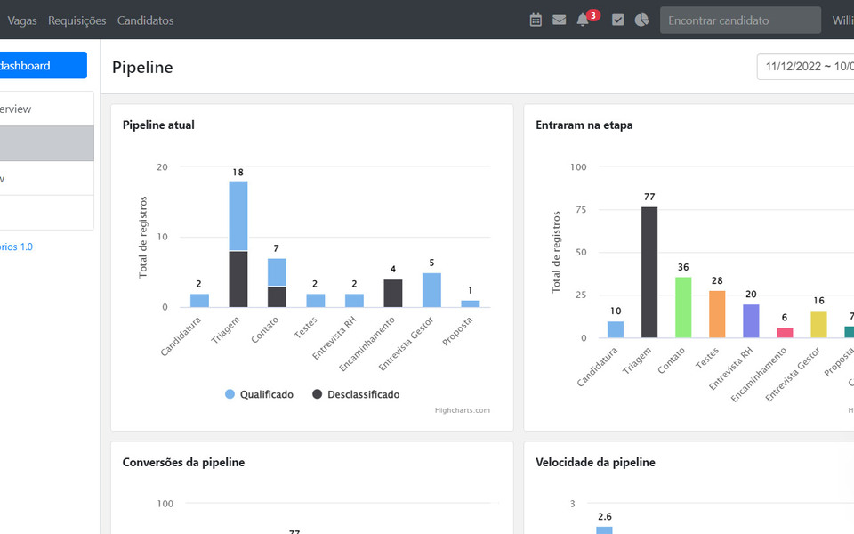Click the Conversões da pipeline title
This screenshot has width=854, height=534.
point(183,462)
